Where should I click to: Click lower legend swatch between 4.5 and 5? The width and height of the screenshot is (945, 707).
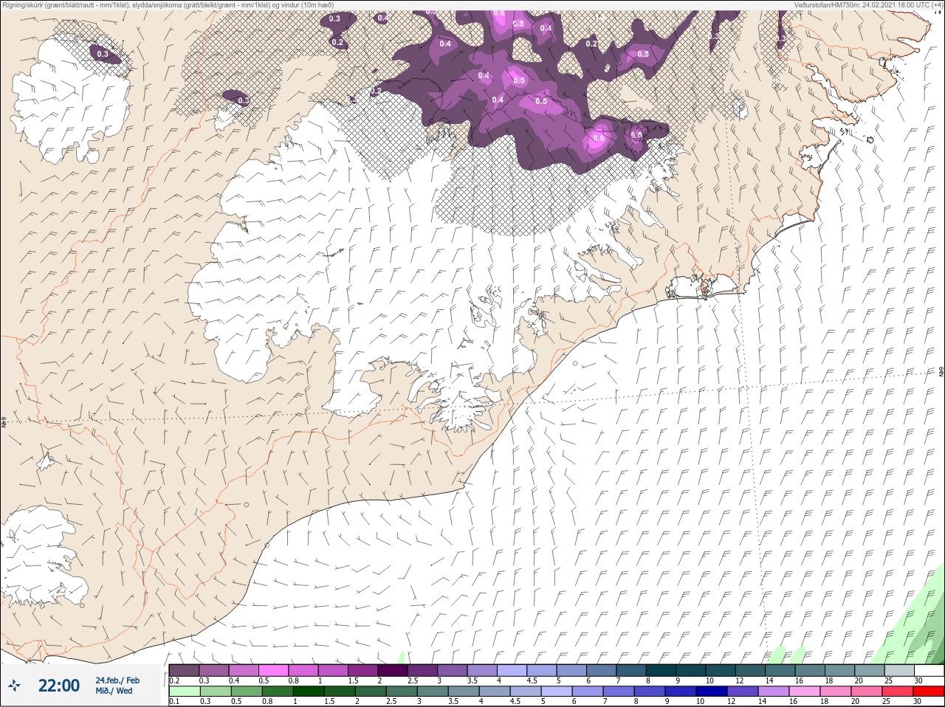point(526,692)
